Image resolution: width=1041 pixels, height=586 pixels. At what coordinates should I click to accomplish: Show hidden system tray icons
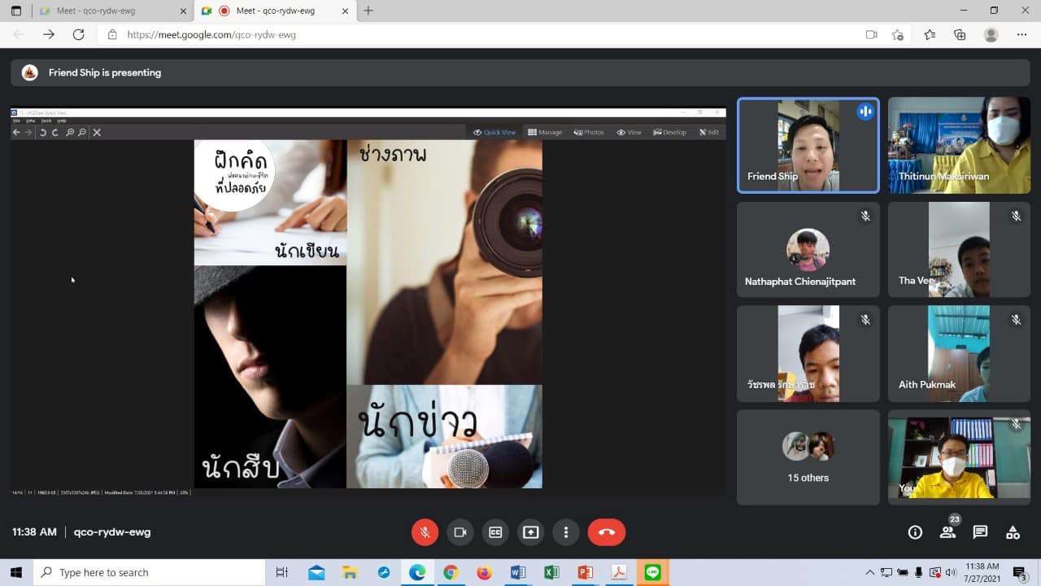(869, 572)
